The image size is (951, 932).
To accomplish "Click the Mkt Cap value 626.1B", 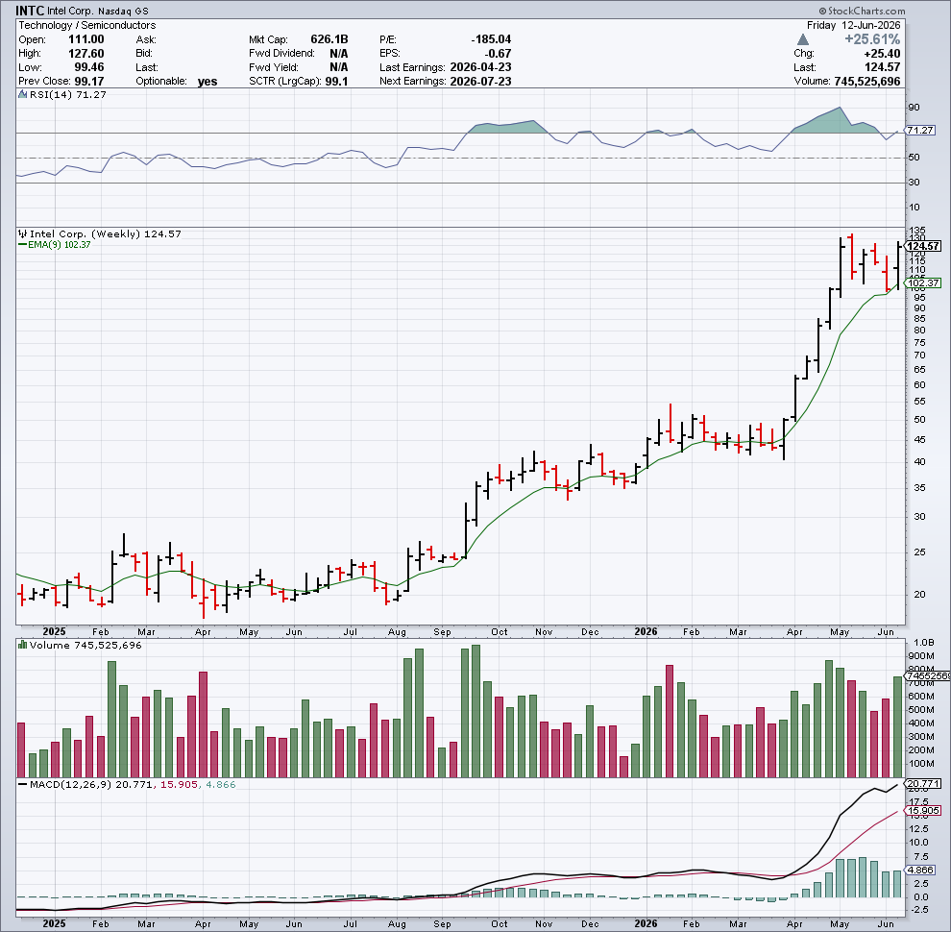I will coord(329,38).
